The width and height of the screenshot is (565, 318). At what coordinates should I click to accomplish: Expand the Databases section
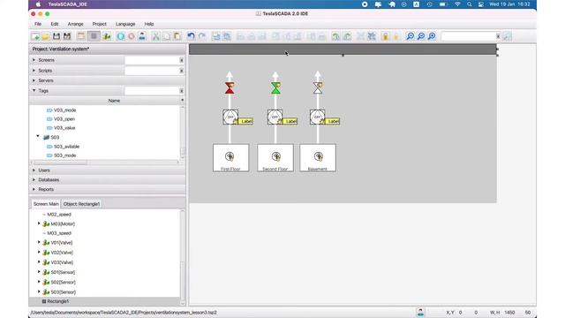[x=34, y=179]
